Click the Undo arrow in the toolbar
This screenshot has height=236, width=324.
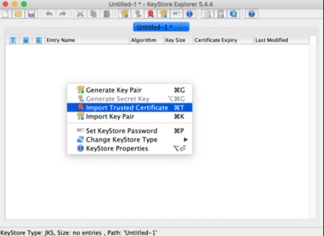[49, 14]
